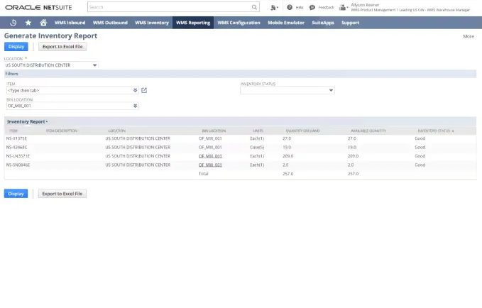
Task: Open the Feedback icon
Action: (x=312, y=7)
